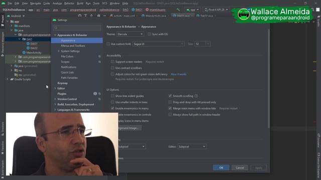Click the Make Project hammer icon

click(x=179, y=9)
